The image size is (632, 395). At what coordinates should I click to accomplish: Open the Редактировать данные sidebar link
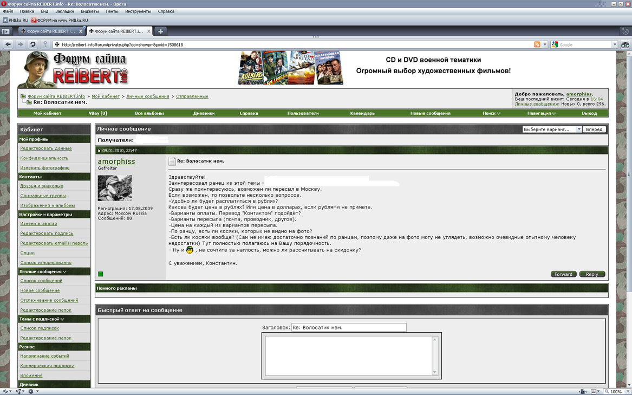pos(46,148)
